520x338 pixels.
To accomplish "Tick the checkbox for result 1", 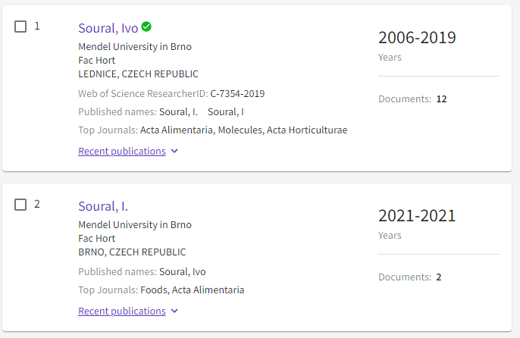I will click(x=20, y=27).
